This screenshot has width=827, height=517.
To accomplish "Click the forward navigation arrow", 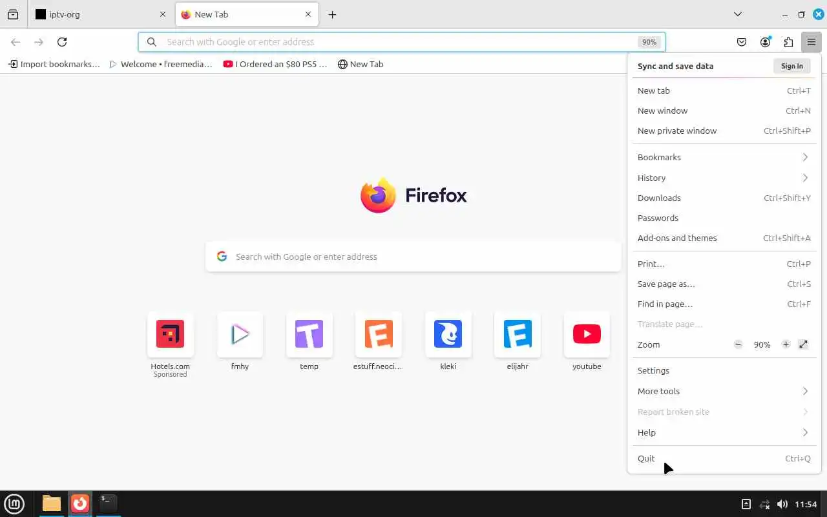I will pyautogui.click(x=39, y=42).
